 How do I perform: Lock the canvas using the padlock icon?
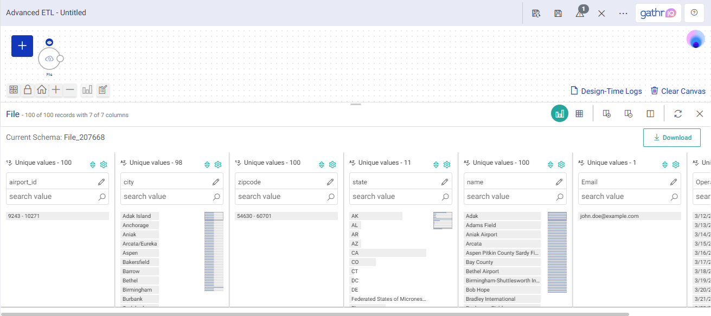click(28, 89)
